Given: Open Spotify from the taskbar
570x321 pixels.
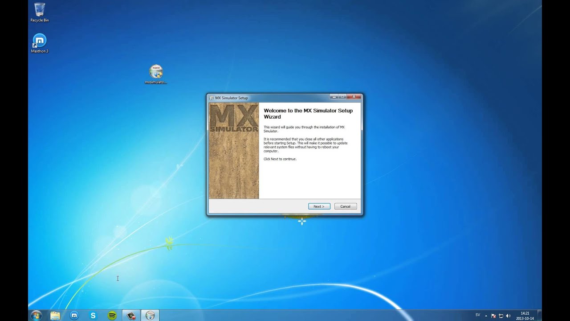Looking at the screenshot, I should click(112, 316).
